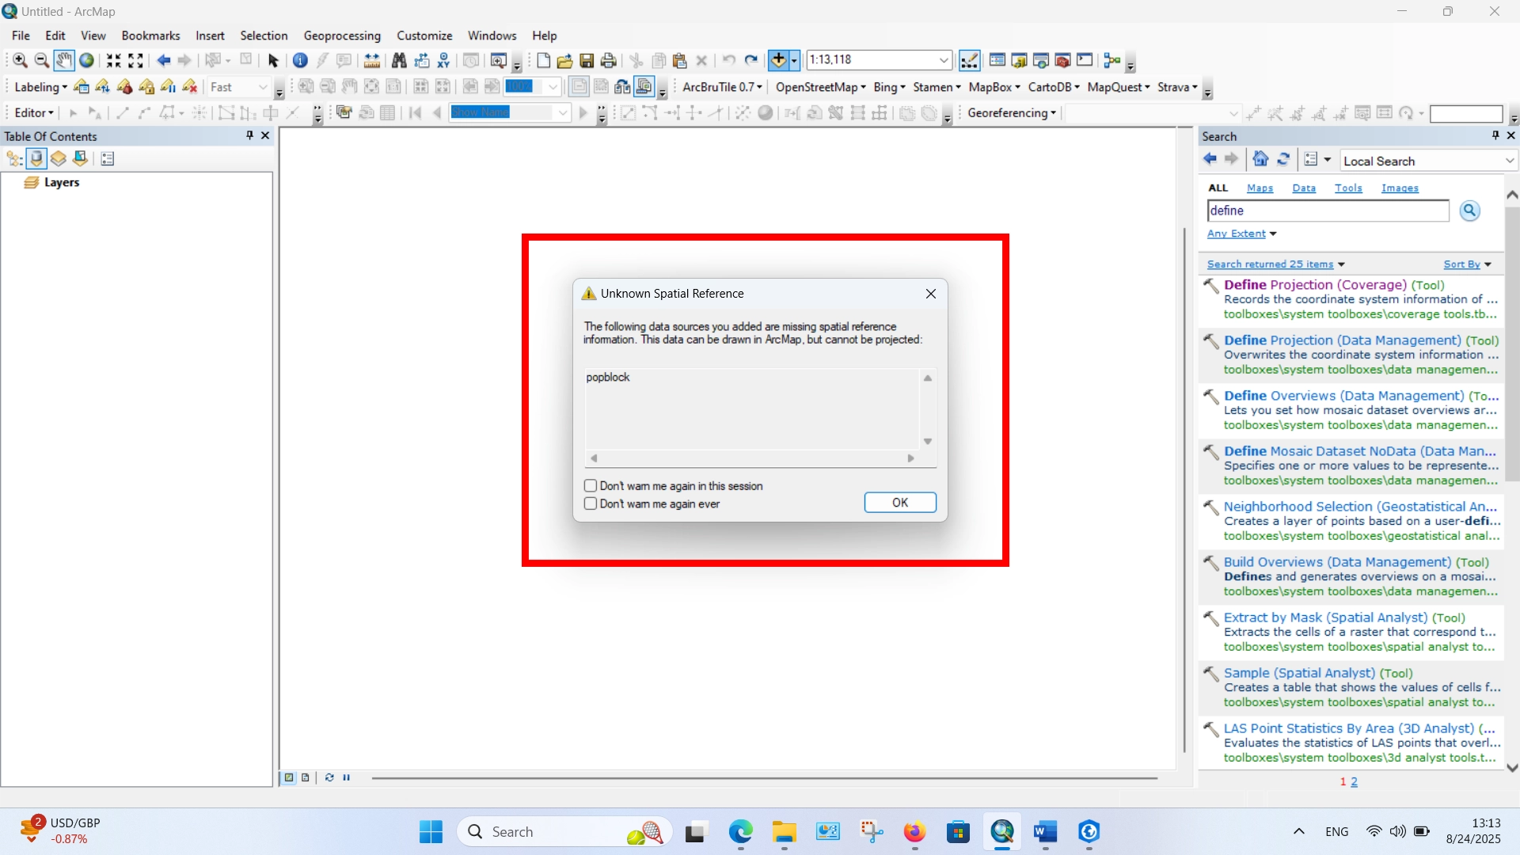Open ArcMap from the Windows taskbar
This screenshot has width=1520, height=855.
[x=1002, y=832]
